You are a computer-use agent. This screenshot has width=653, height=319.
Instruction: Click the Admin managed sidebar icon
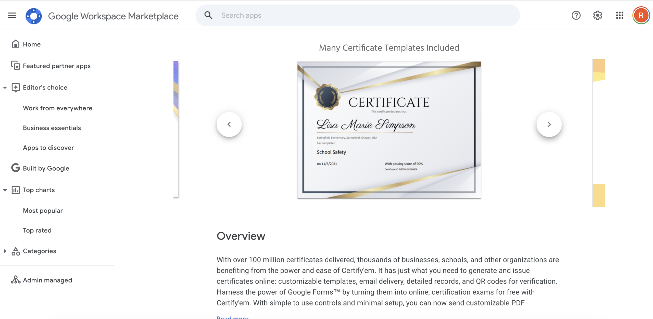click(x=16, y=280)
